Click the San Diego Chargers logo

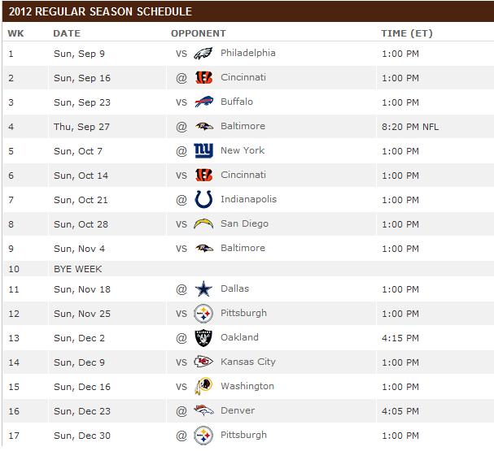click(203, 224)
